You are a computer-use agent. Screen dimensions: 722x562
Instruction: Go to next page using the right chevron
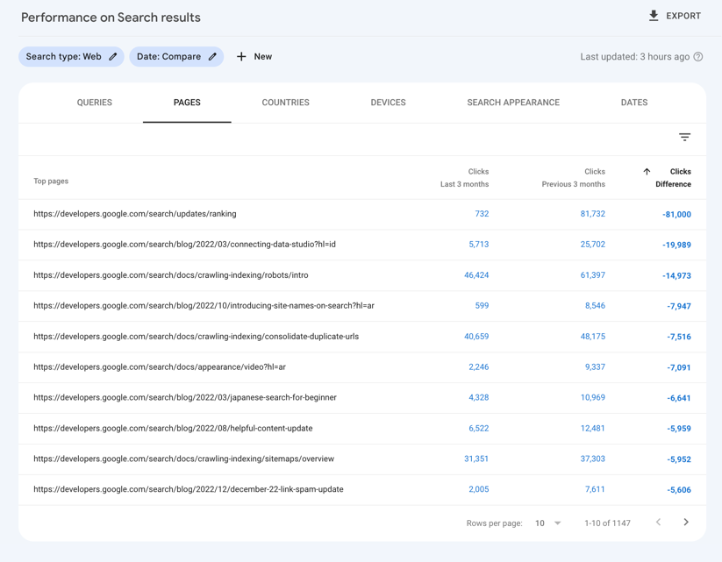[686, 523]
